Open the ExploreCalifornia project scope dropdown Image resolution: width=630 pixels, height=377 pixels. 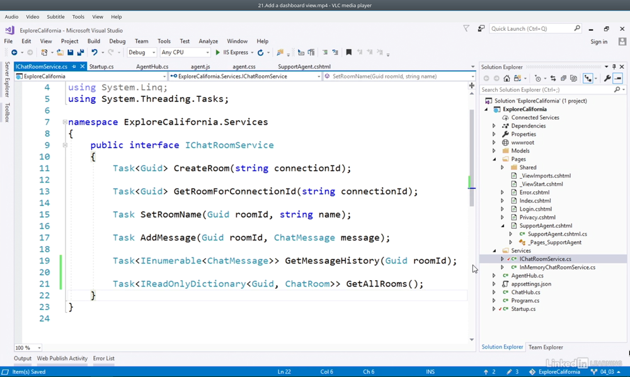[90, 76]
